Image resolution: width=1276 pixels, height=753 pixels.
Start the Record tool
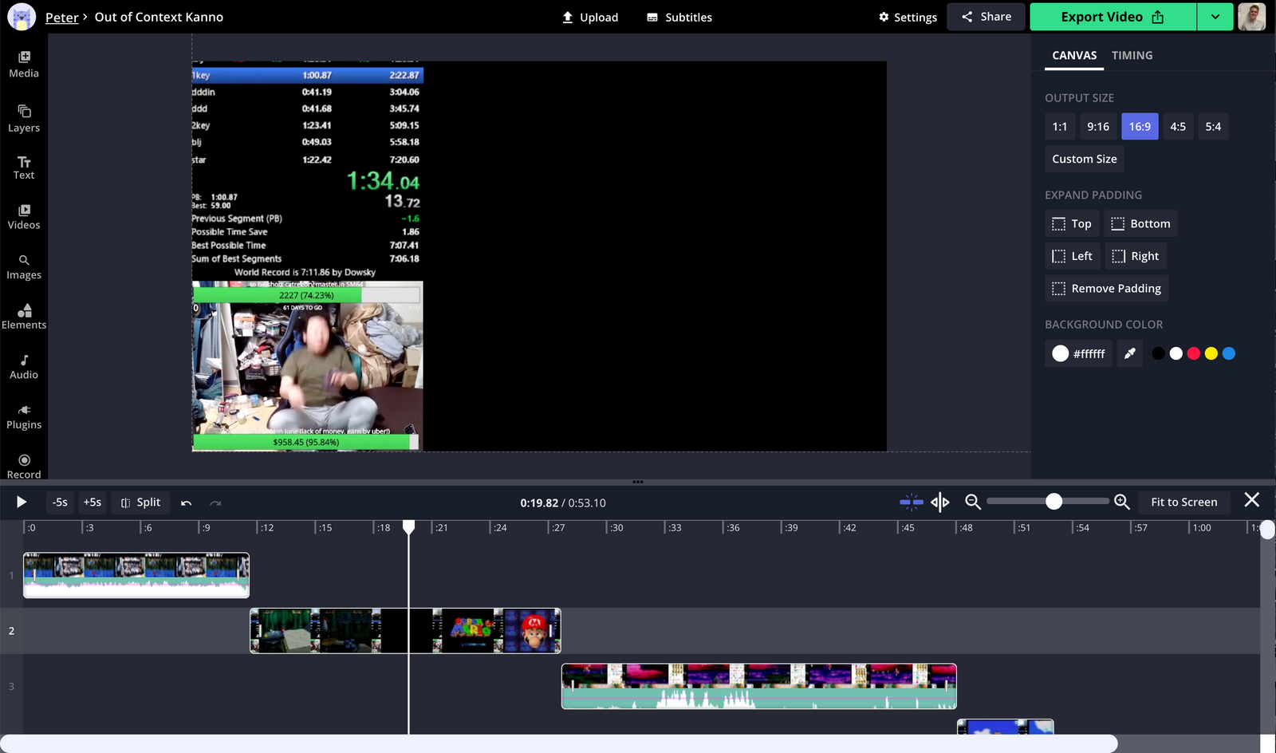[23, 464]
